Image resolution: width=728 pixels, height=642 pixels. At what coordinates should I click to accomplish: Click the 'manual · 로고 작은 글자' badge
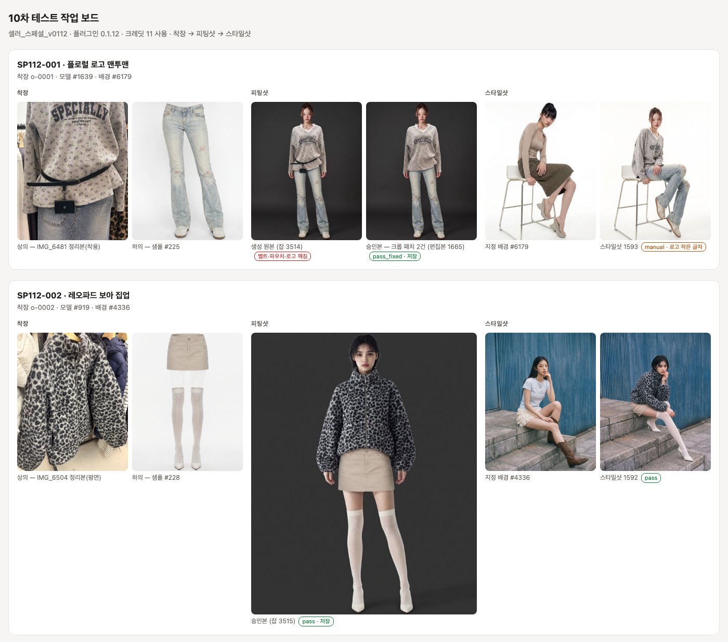click(673, 247)
